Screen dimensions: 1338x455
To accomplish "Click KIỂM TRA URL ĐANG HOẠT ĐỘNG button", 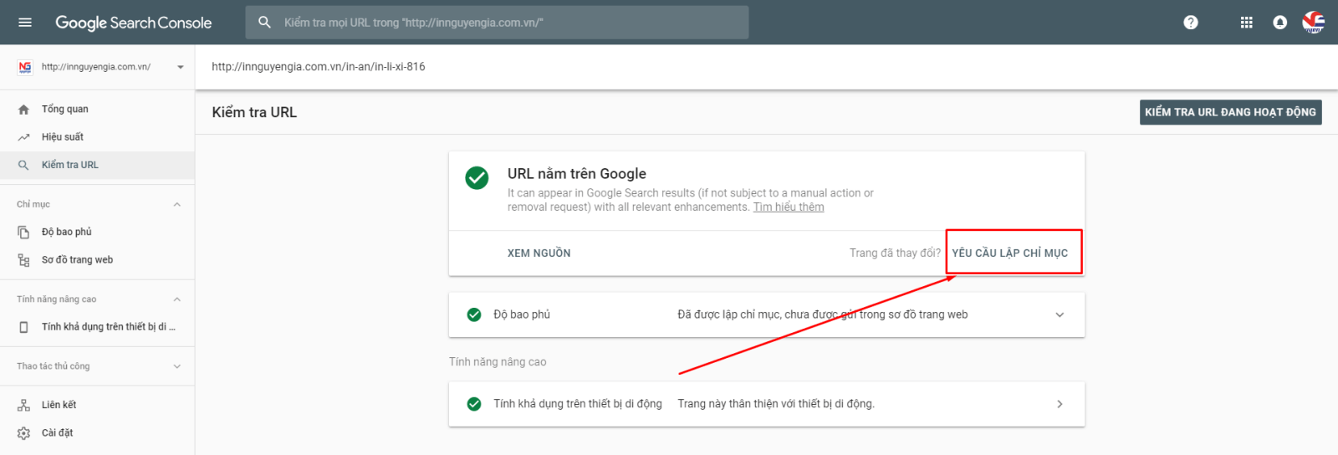I will coord(1230,112).
